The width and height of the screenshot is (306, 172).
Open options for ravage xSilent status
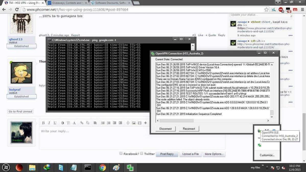coord(291,35)
